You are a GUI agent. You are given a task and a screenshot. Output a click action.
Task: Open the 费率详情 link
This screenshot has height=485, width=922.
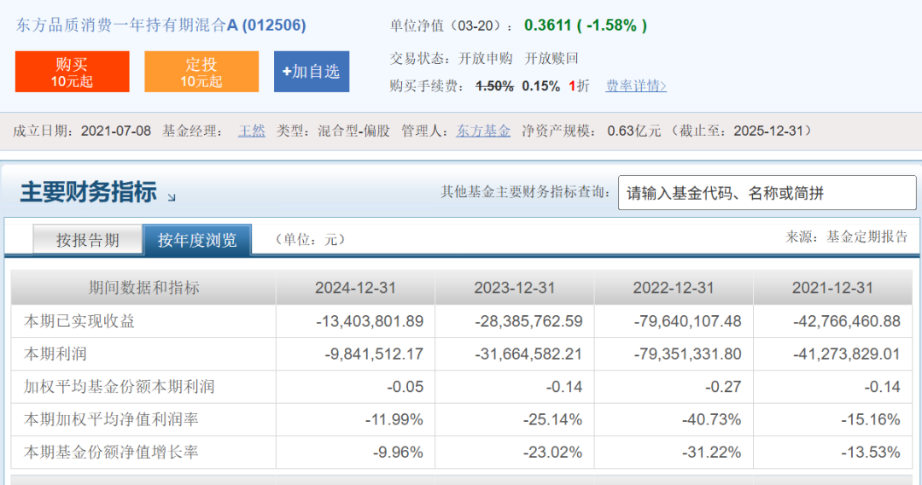tap(635, 85)
